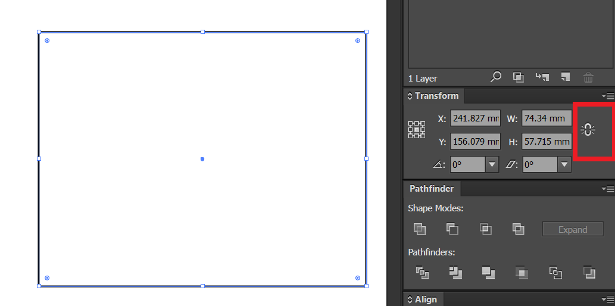Apply the Minus Front shape mode
The height and width of the screenshot is (306, 615).
[452, 229]
